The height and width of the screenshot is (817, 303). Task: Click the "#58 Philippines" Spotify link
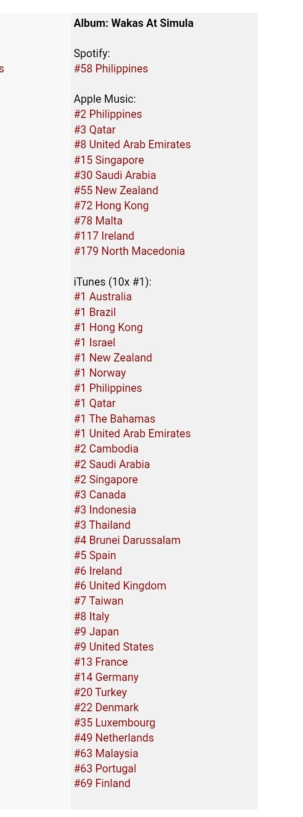pos(111,69)
